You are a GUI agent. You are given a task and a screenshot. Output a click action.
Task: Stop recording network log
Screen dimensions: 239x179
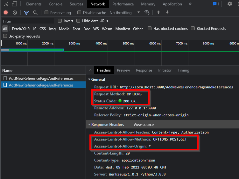[x=6, y=12]
